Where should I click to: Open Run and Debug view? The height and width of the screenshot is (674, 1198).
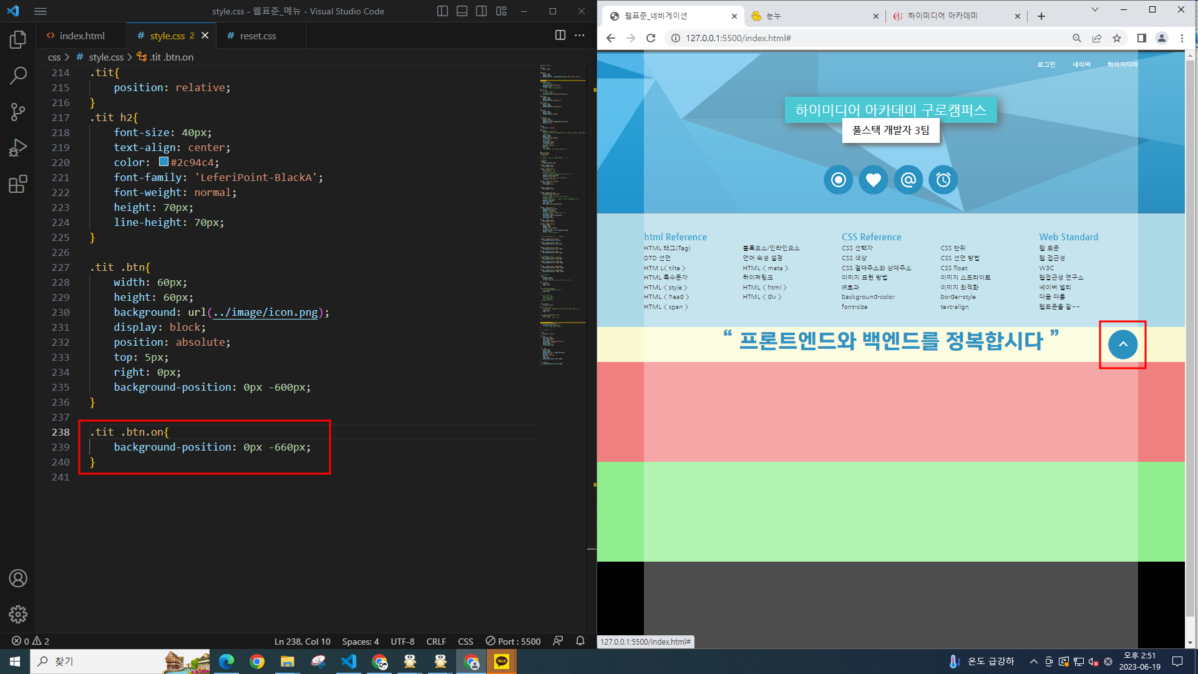pyautogui.click(x=18, y=148)
